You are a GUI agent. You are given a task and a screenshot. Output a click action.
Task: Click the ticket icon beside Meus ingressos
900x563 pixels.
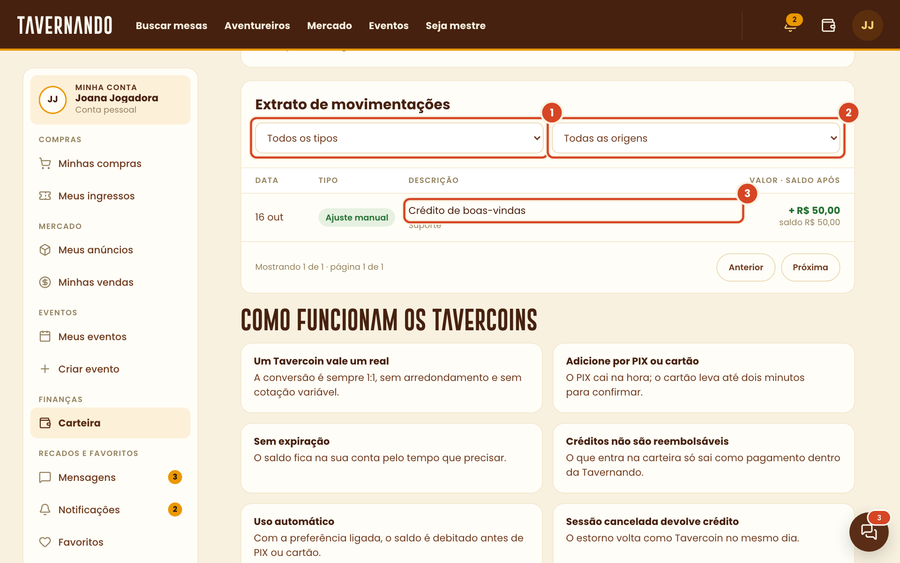click(45, 196)
